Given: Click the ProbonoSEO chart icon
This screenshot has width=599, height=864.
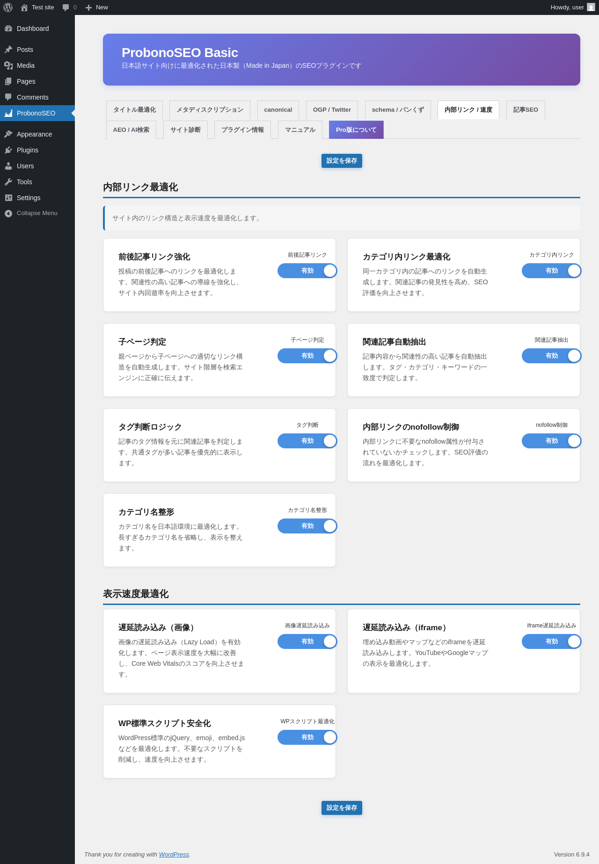Looking at the screenshot, I should click(x=8, y=113).
